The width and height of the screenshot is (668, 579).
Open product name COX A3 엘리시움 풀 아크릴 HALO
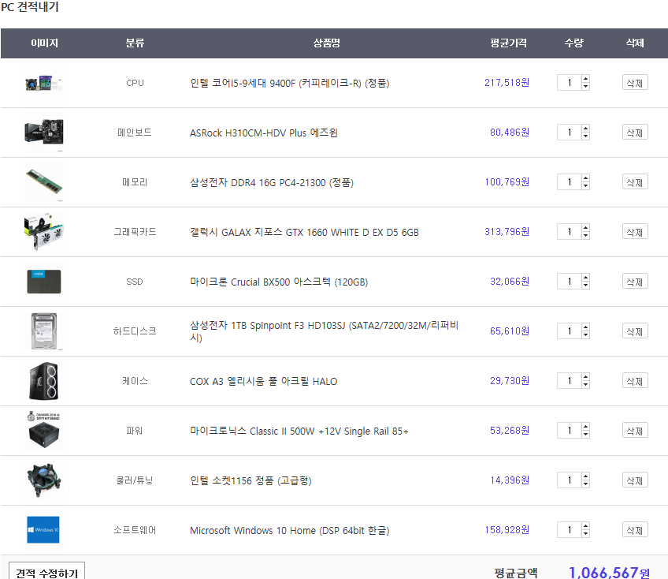(x=263, y=382)
